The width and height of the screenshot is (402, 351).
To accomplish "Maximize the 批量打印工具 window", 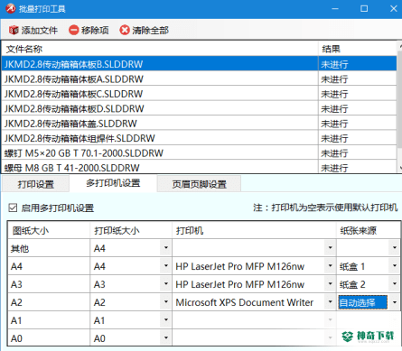I will [364, 9].
